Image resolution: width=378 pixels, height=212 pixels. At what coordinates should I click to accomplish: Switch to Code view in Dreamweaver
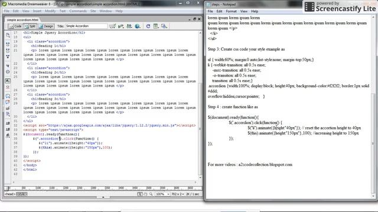[15, 26]
